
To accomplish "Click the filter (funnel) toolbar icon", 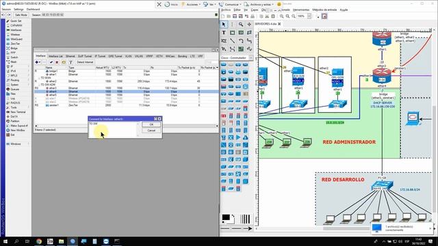I will point(70,62).
